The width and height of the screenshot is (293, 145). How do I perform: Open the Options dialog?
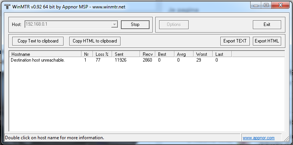(x=174, y=24)
